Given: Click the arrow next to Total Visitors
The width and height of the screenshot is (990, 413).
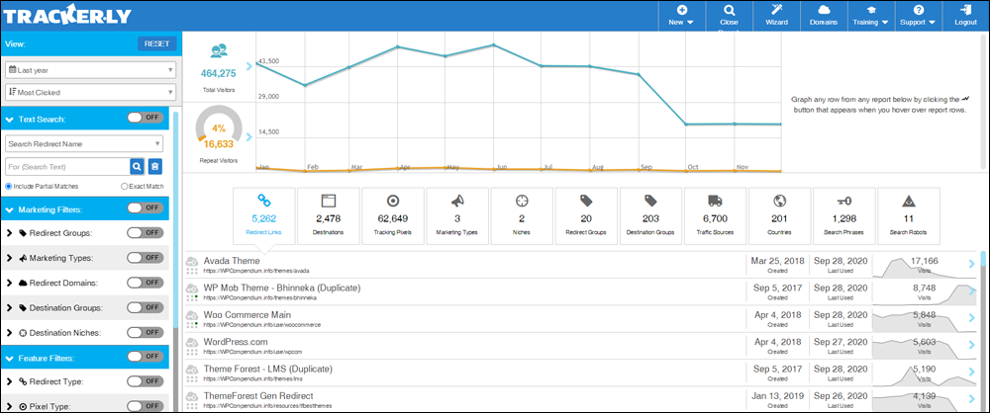Looking at the screenshot, I should click(249, 65).
